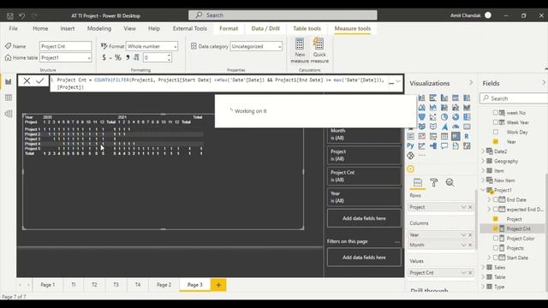
Task: Tick the Work Day field checkbox
Action: 496,132
